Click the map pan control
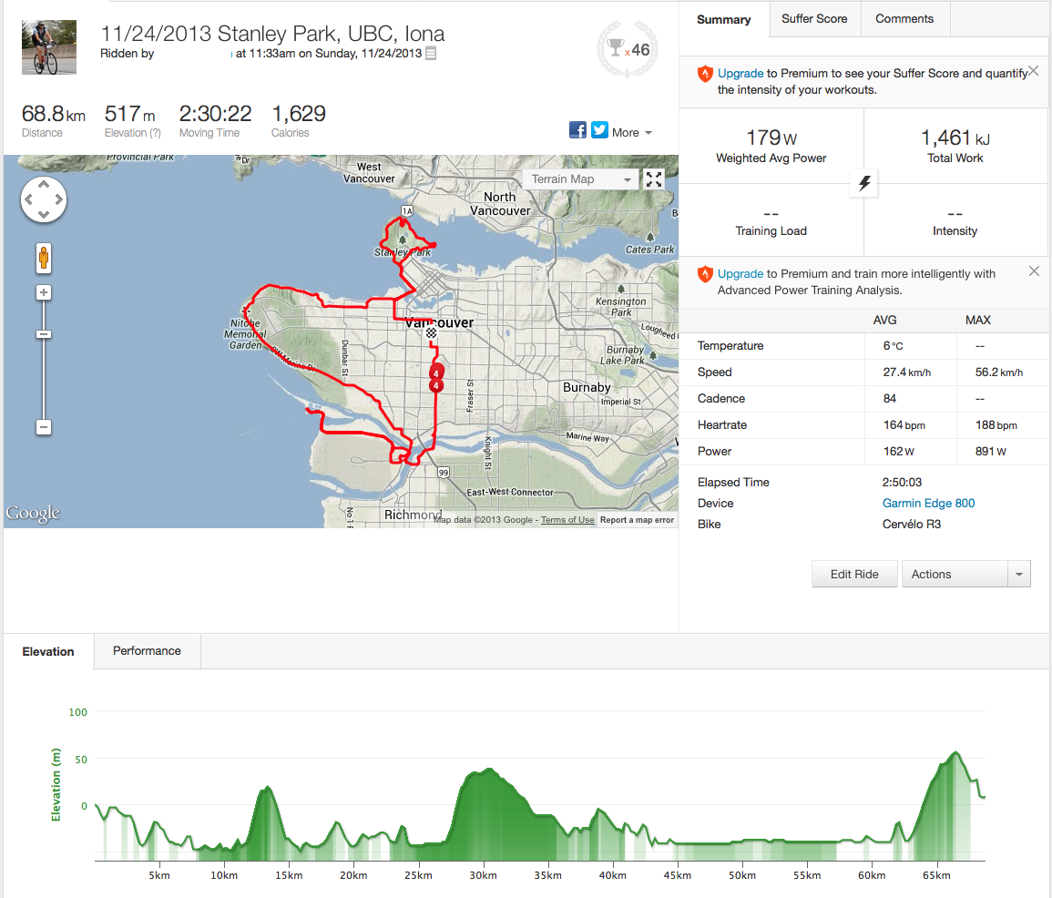 coord(44,199)
